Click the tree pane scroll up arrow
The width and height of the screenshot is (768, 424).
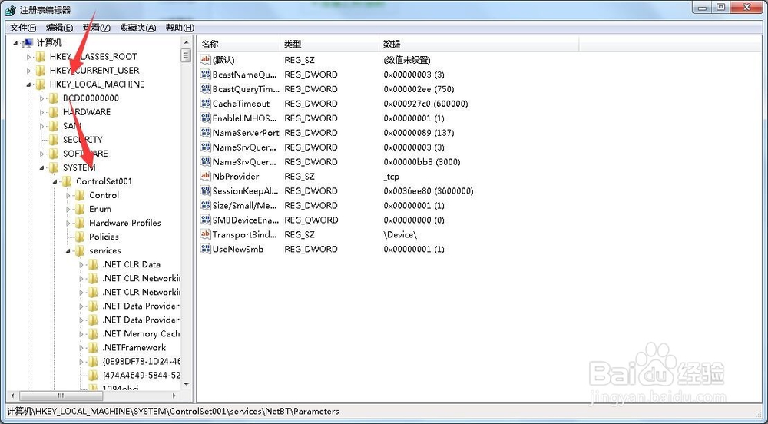point(186,42)
